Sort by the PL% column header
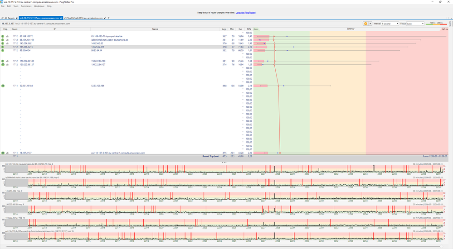The width and height of the screenshot is (453, 249). [249, 29]
